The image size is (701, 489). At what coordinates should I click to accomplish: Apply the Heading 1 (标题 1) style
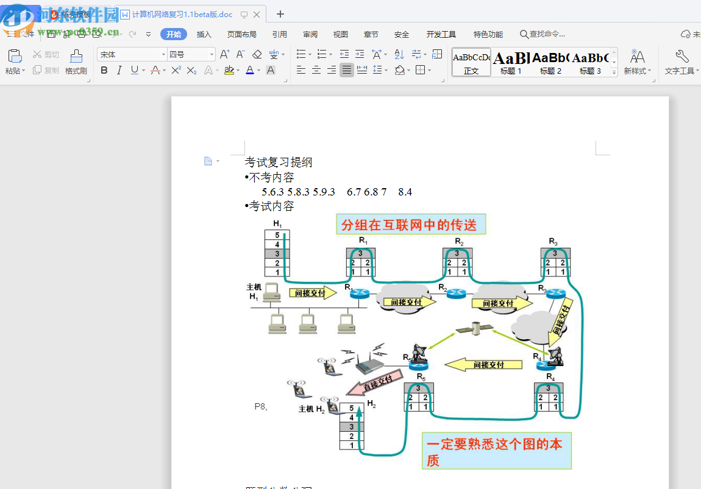pos(511,62)
